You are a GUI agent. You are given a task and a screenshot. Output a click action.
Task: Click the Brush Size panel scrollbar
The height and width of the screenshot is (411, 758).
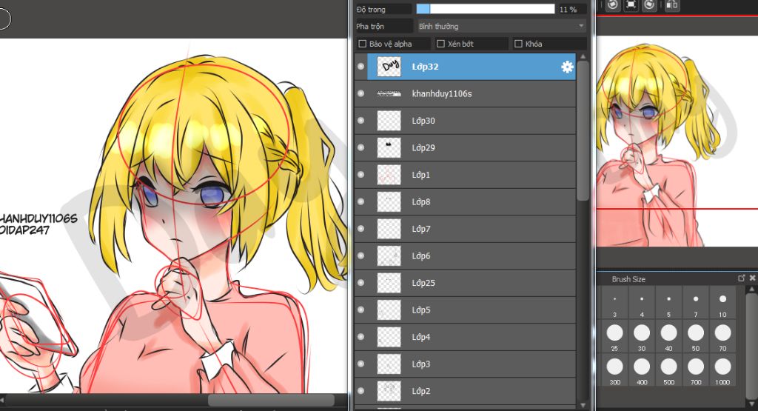[752, 347]
